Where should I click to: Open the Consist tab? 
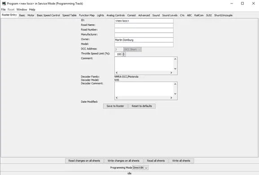pyautogui.click(x=132, y=15)
